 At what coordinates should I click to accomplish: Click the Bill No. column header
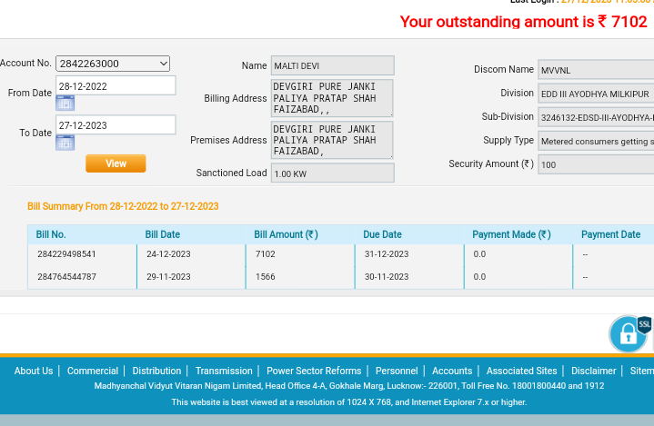tap(51, 234)
